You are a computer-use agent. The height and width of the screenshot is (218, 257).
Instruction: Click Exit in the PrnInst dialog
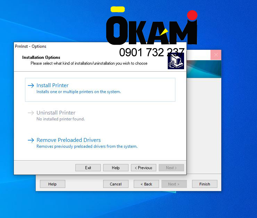tap(88, 168)
